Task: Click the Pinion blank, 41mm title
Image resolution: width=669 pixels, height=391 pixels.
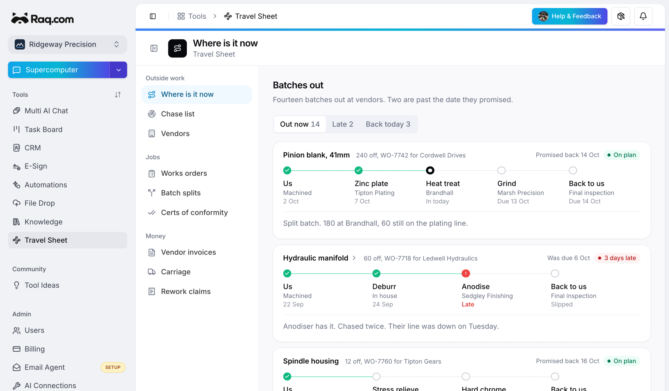Action: 316,155
